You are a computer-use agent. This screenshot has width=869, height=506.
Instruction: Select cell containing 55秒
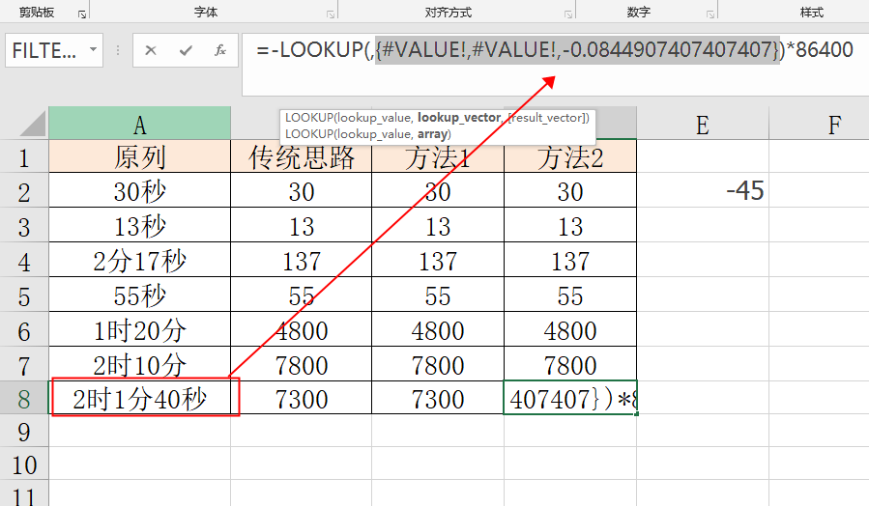point(139,295)
